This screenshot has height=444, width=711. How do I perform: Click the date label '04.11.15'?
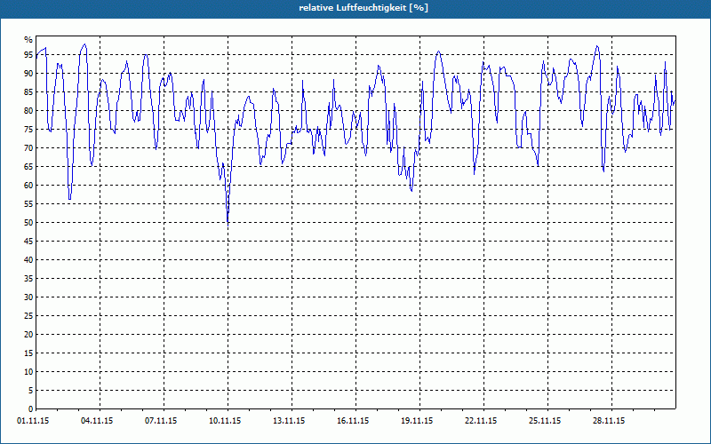tap(97, 421)
